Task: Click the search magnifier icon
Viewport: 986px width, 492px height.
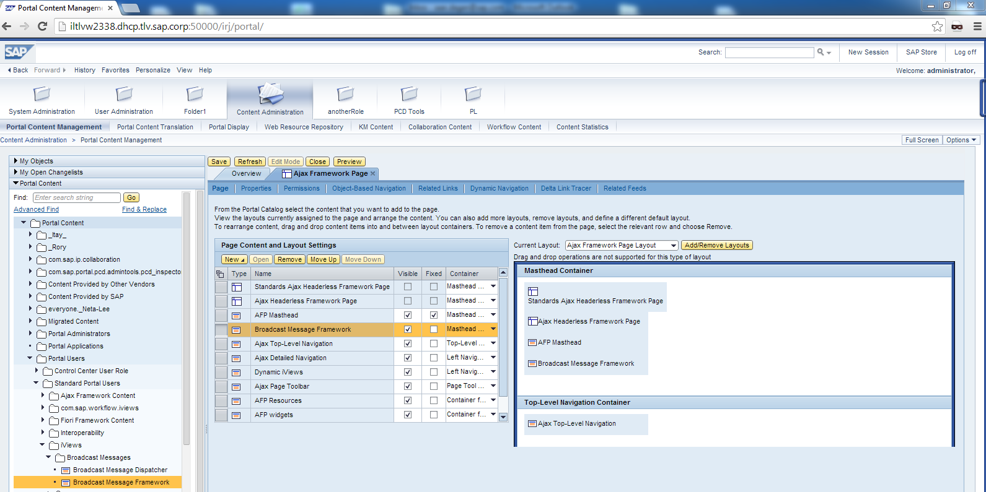Action: coord(821,53)
